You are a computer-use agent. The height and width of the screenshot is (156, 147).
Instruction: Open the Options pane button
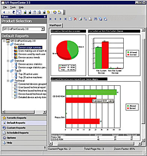[x=24, y=138]
